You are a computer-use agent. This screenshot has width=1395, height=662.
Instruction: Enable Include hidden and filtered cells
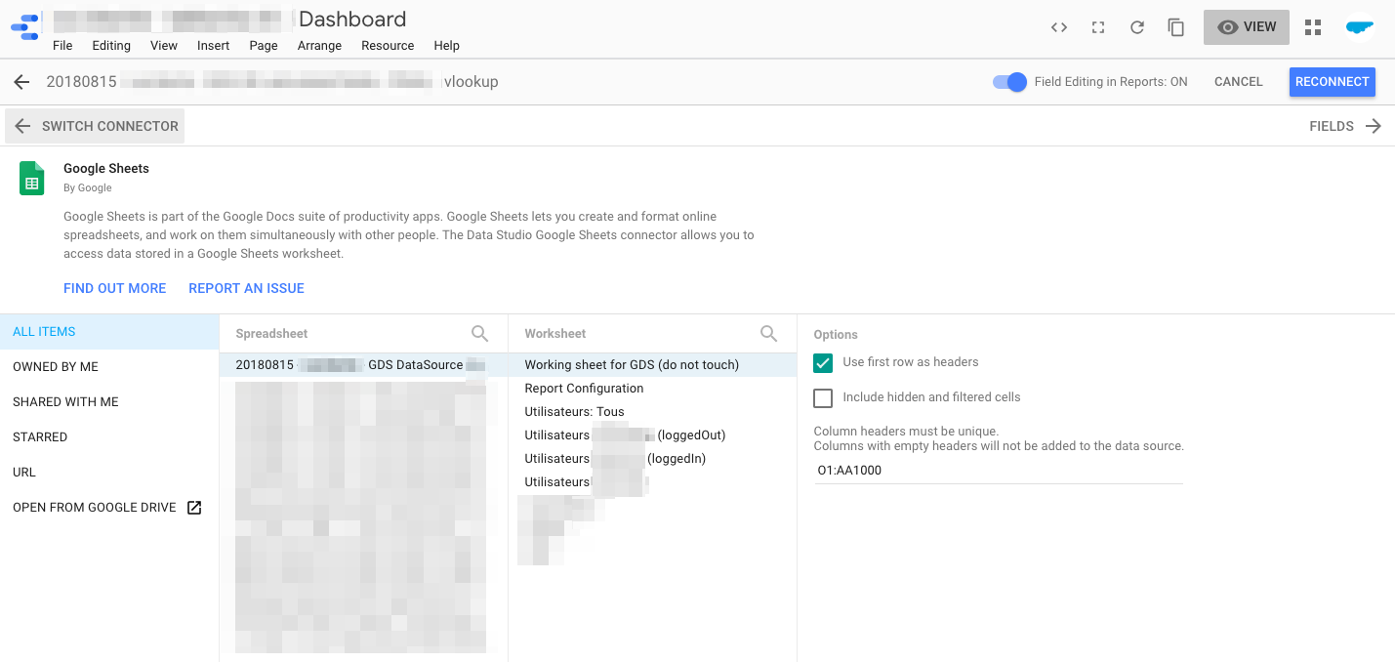[823, 397]
